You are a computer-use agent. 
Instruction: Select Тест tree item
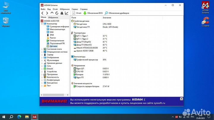[47, 86]
